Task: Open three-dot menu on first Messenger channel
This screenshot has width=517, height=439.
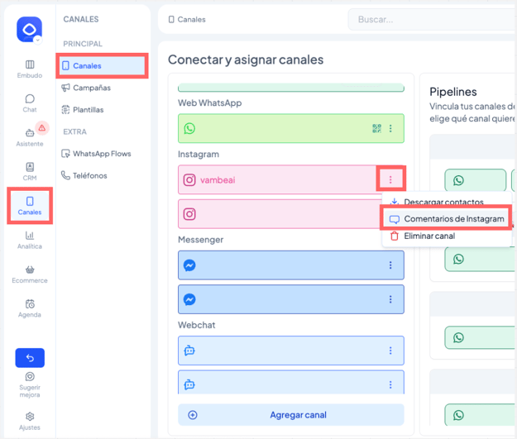Action: (390, 265)
